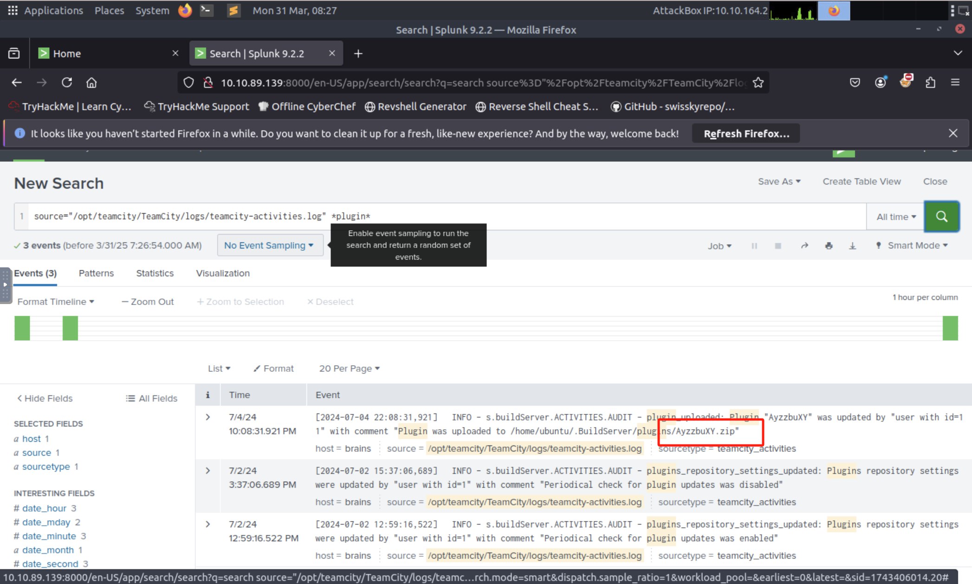
Task: Click the Refresh Firefox button
Action: point(746,133)
